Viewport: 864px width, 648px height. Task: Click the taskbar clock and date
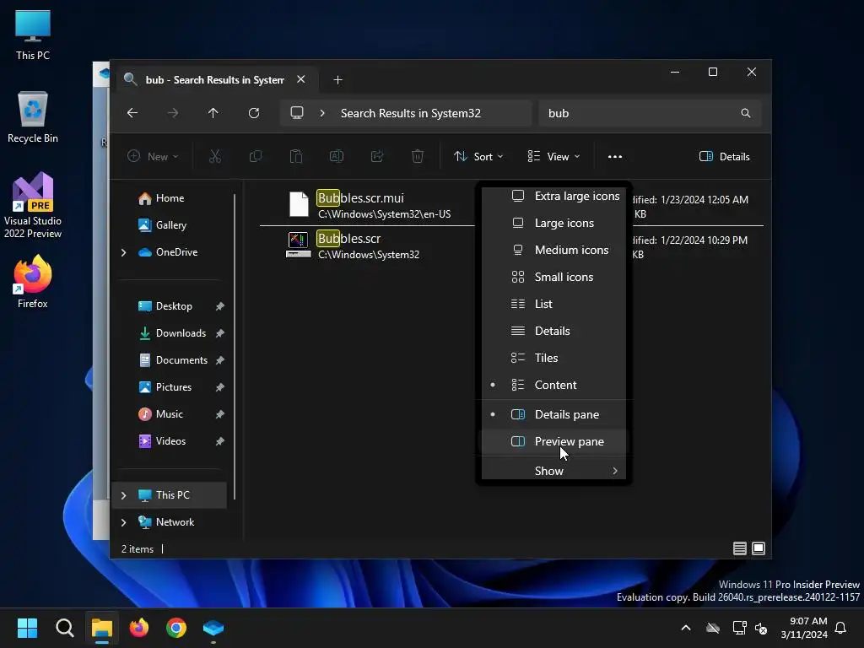804,628
